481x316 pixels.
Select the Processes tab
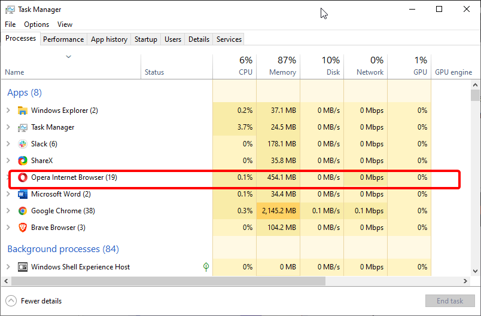20,38
